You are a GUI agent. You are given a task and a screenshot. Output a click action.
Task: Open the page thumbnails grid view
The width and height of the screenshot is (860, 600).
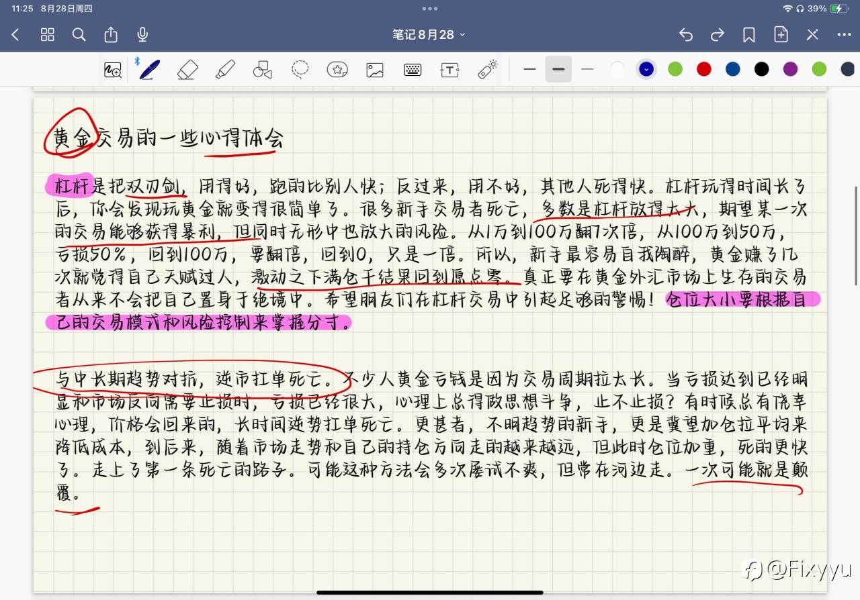tap(47, 35)
